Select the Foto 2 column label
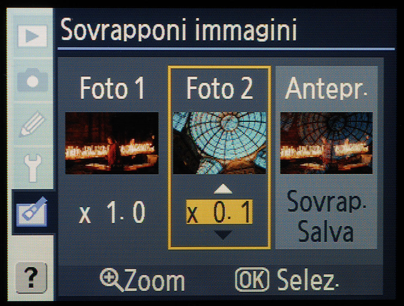The image size is (404, 306). click(x=219, y=88)
